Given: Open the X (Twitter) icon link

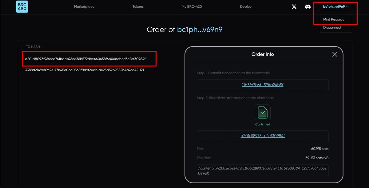Looking at the screenshot, I should pyautogui.click(x=294, y=6).
